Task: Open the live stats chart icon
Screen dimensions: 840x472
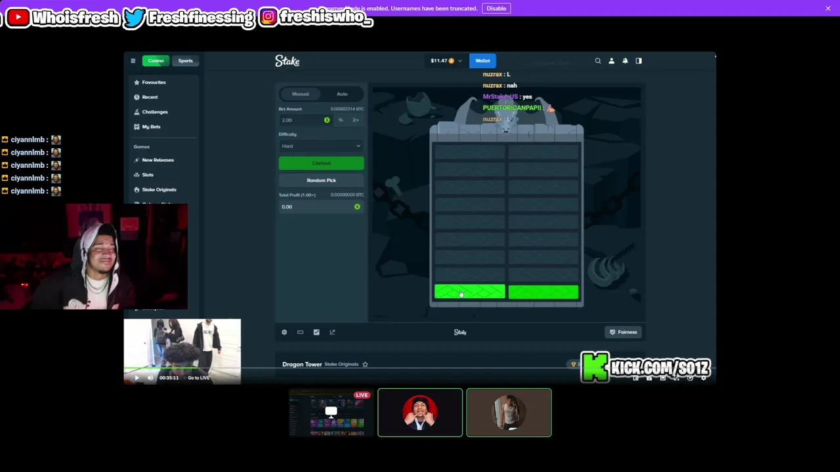Action: 316,332
